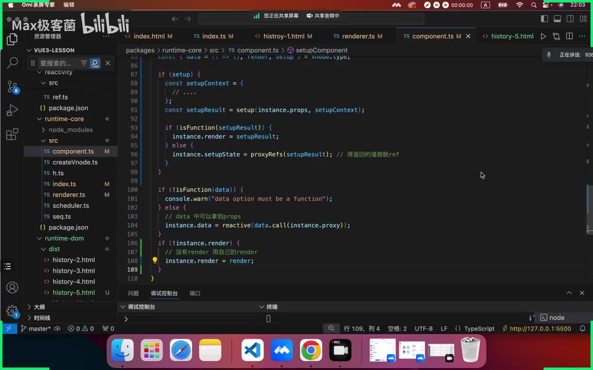The image size is (593, 370).
Task: Open the Search view in activity bar
Action: 12,63
